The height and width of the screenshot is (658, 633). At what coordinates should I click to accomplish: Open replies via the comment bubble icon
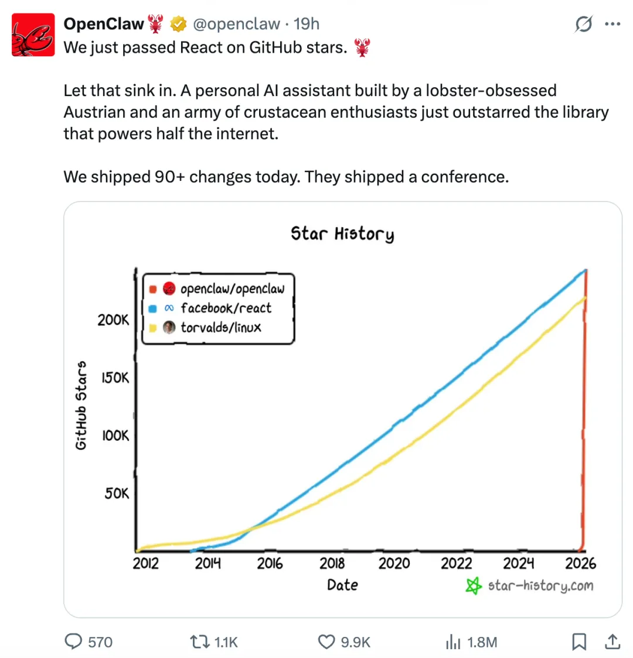73,642
